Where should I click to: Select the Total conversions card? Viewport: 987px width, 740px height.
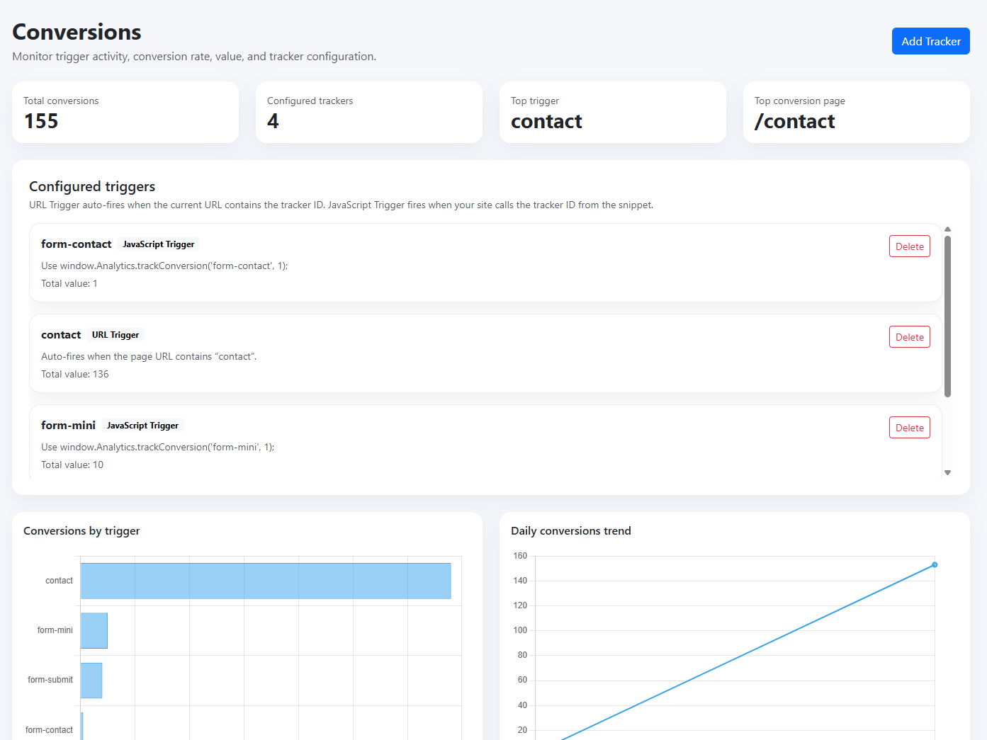click(x=125, y=113)
